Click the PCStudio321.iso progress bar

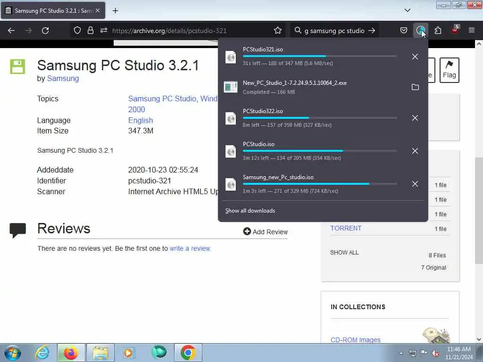point(320,57)
